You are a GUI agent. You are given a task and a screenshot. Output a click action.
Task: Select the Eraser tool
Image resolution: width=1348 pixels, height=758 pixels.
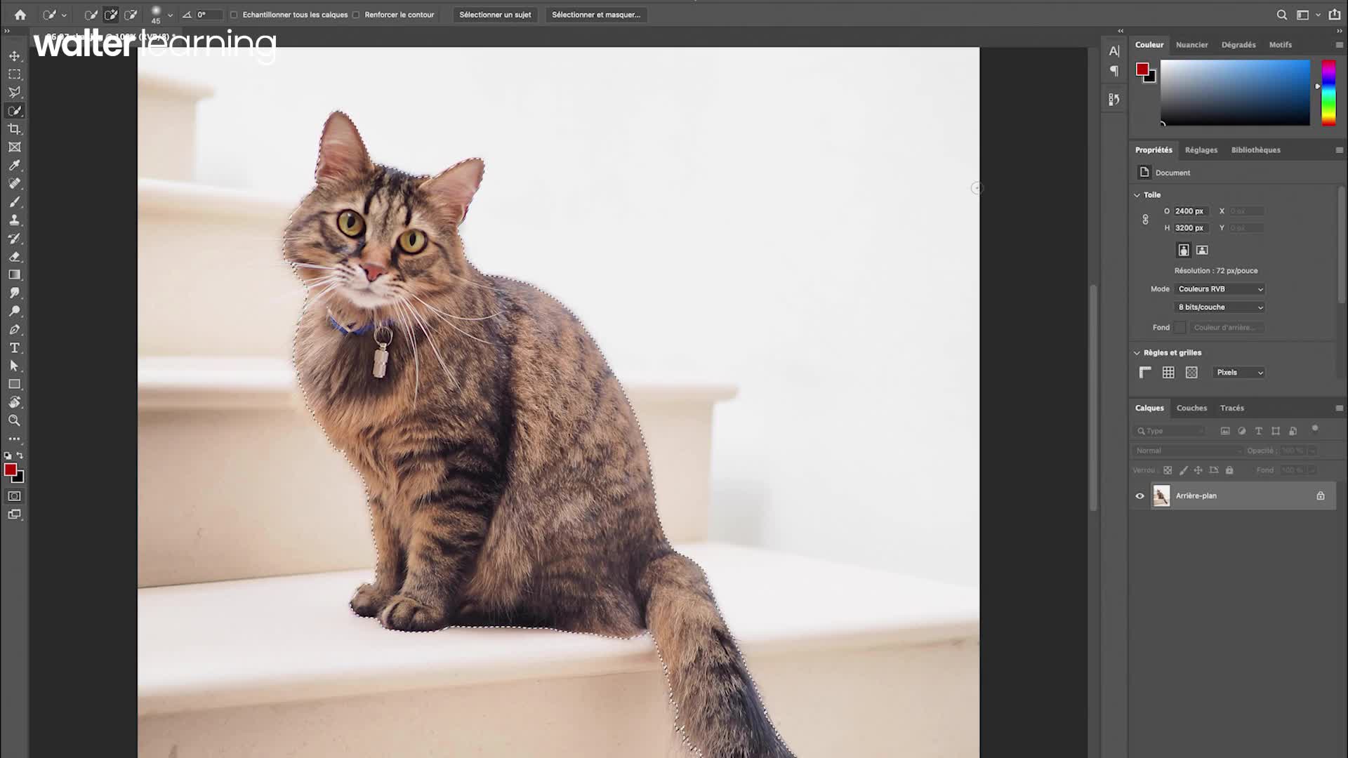click(14, 257)
